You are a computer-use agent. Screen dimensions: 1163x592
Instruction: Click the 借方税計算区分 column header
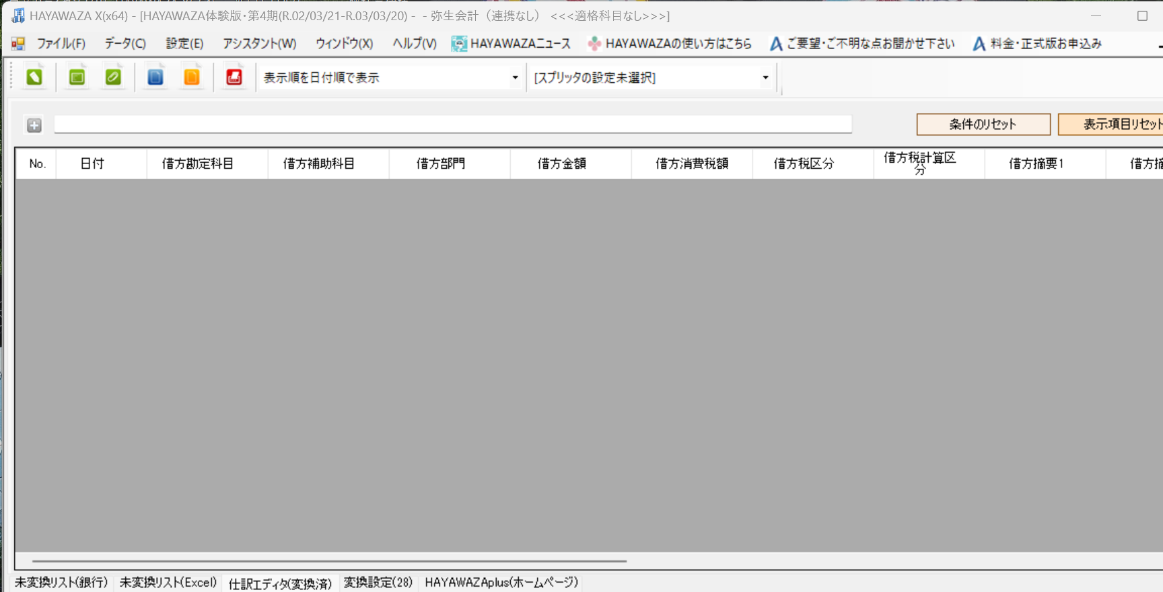(929, 163)
